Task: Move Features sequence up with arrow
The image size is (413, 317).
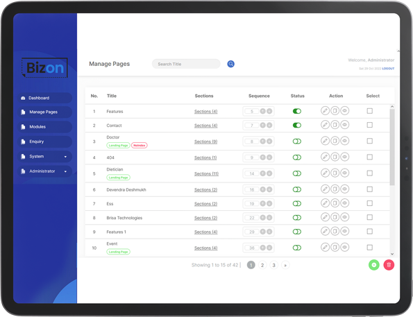Action: tap(262, 111)
